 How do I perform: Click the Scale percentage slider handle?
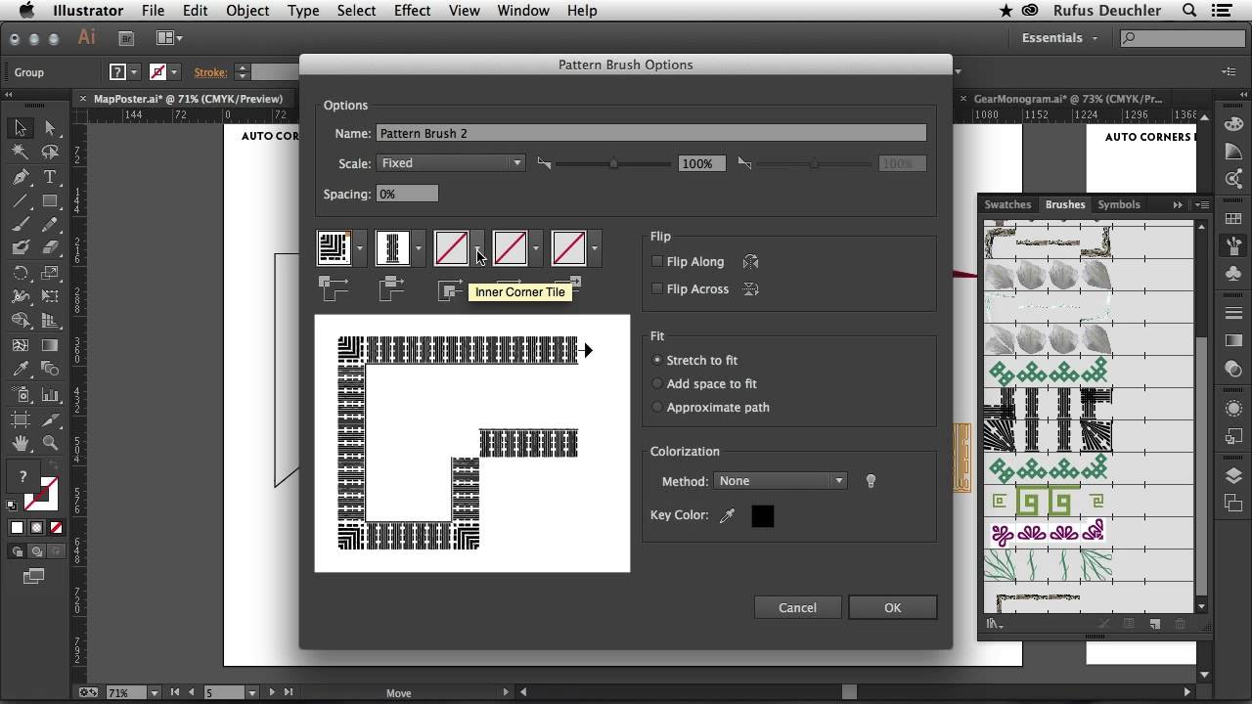coord(613,163)
